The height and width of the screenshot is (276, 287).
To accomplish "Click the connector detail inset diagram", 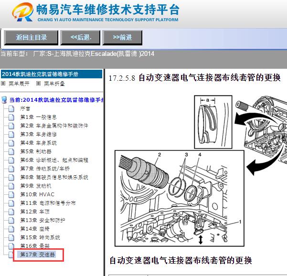I will point(213,122).
